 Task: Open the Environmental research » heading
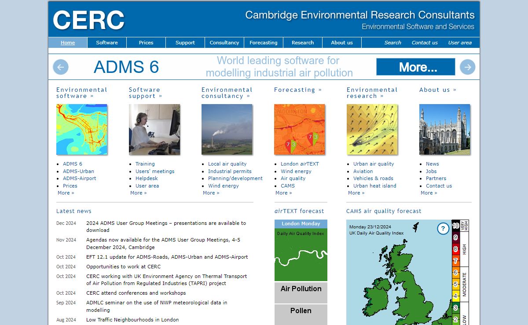[x=372, y=93]
